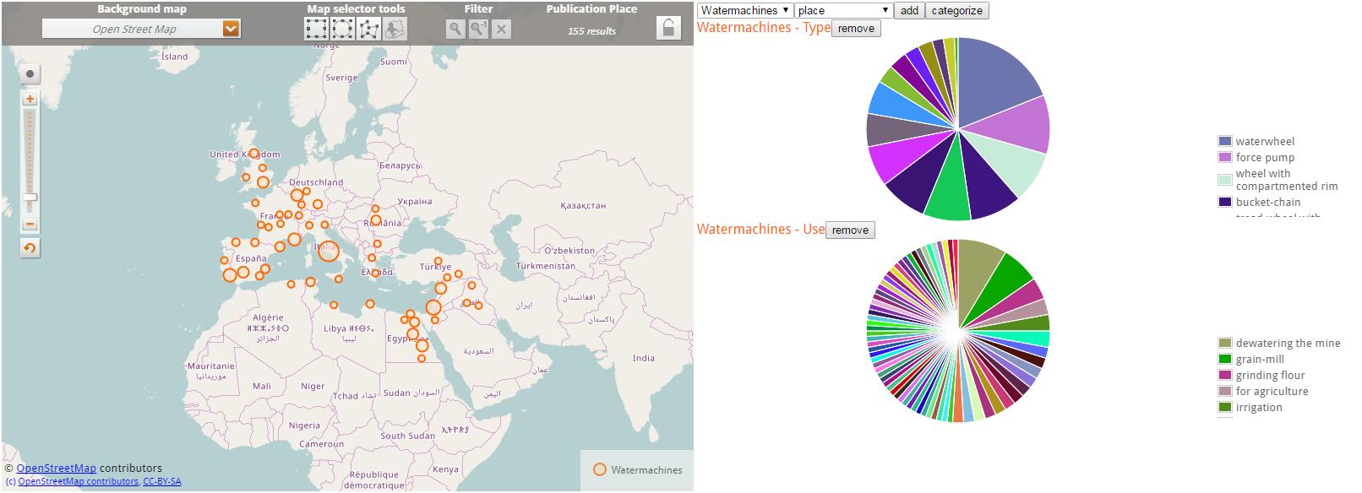Open the place attribute dropdown
The height and width of the screenshot is (493, 1362).
(x=843, y=10)
